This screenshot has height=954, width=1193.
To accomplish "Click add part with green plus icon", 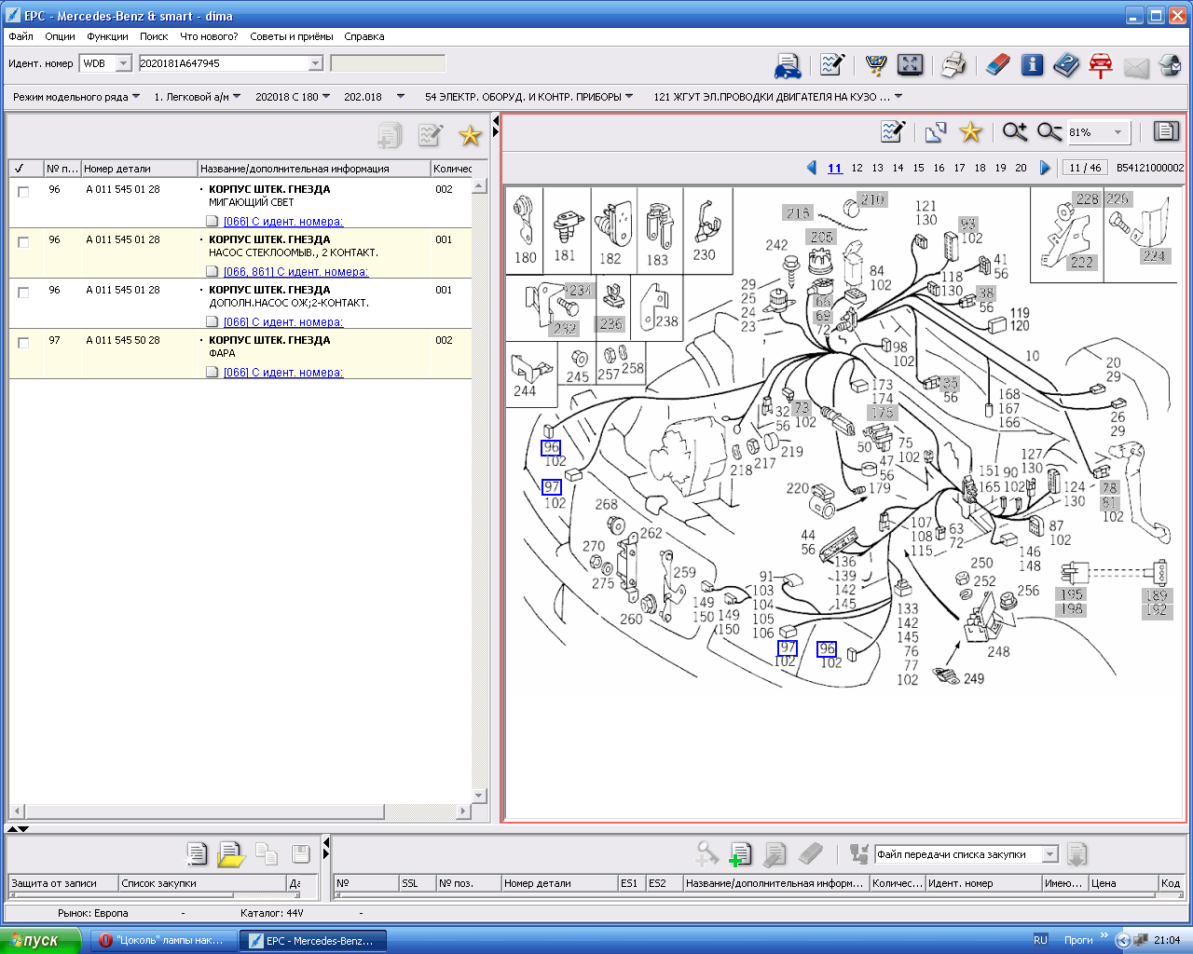I will coord(741,854).
